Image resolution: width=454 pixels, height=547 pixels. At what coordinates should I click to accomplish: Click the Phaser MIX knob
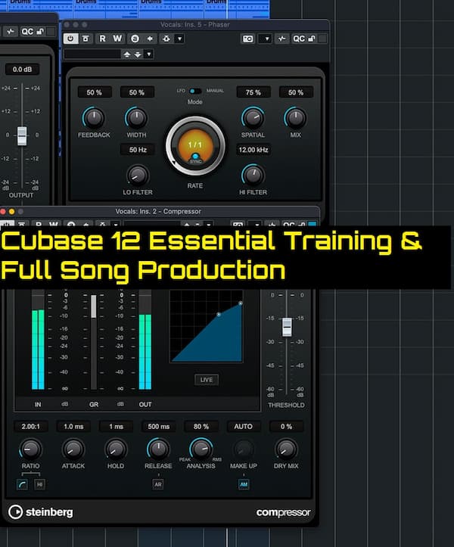[296, 118]
